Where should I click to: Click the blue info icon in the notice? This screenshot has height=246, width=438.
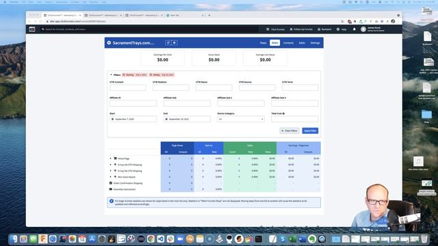[x=112, y=201]
